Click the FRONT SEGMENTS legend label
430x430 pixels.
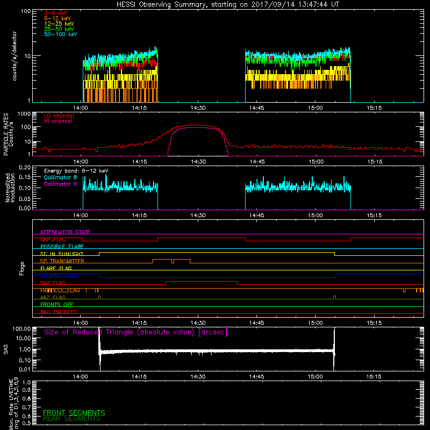74,413
